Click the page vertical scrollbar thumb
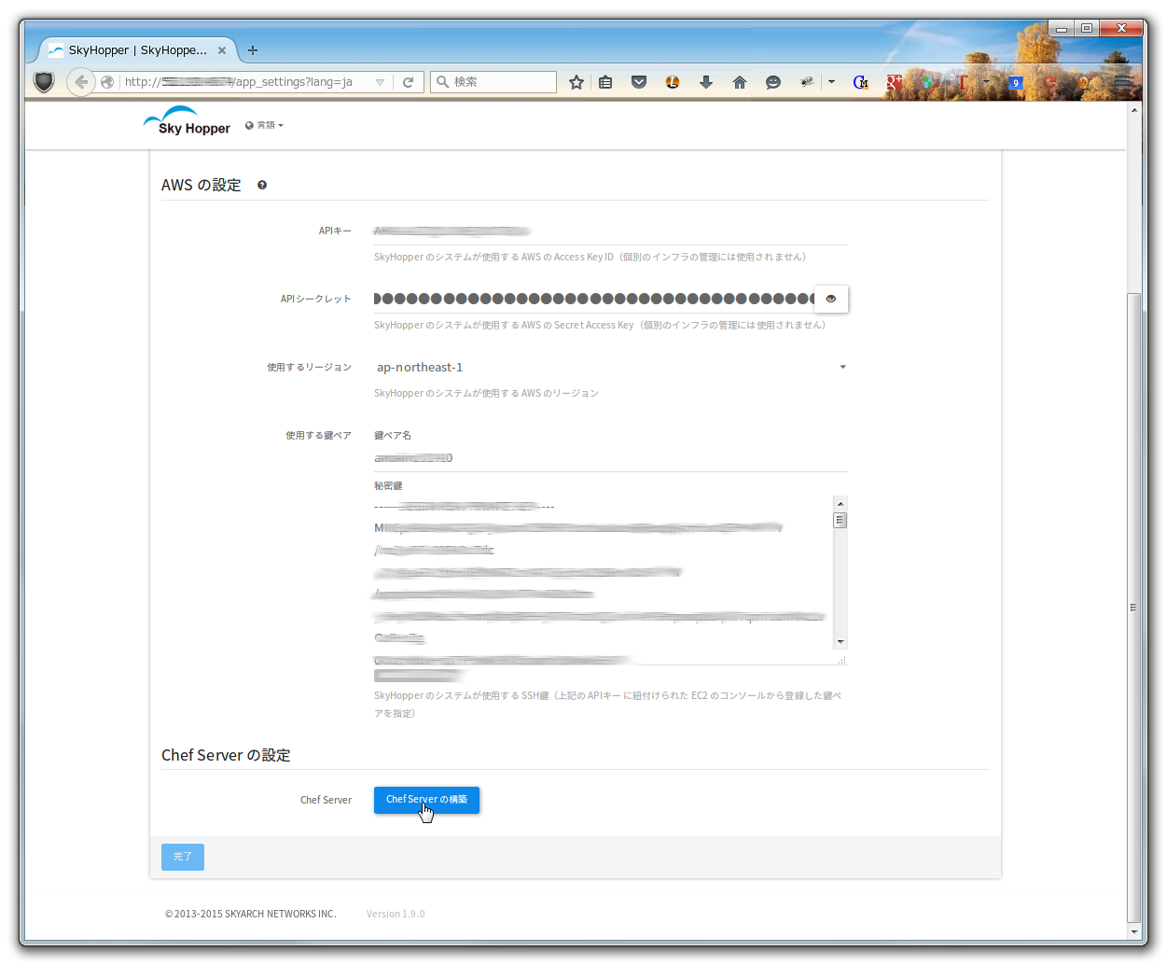The image size is (1167, 965). point(1133,607)
